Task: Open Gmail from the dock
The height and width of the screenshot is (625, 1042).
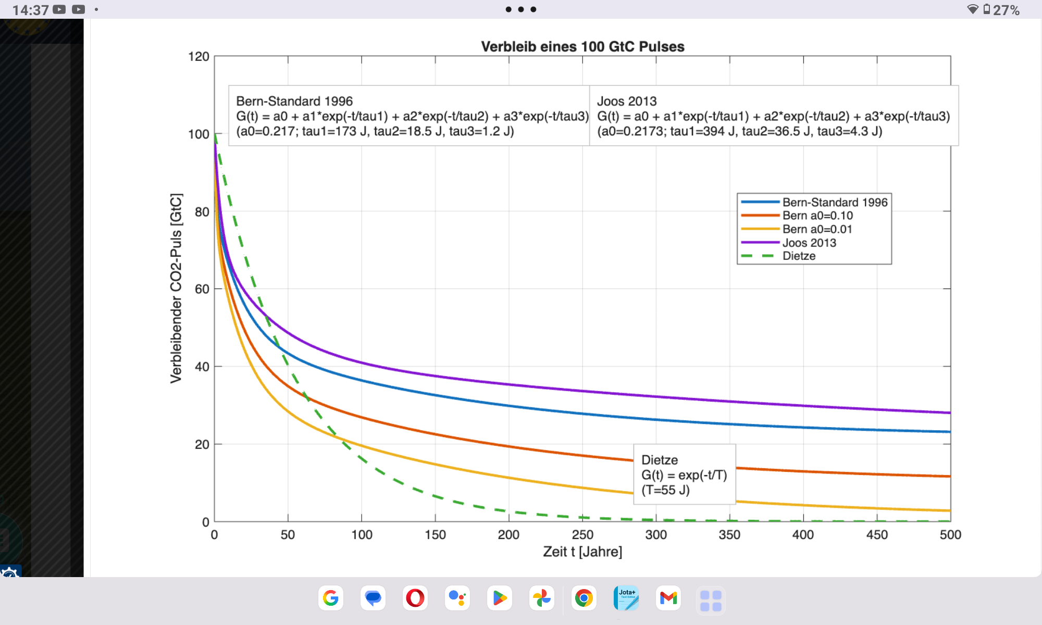Action: (668, 598)
